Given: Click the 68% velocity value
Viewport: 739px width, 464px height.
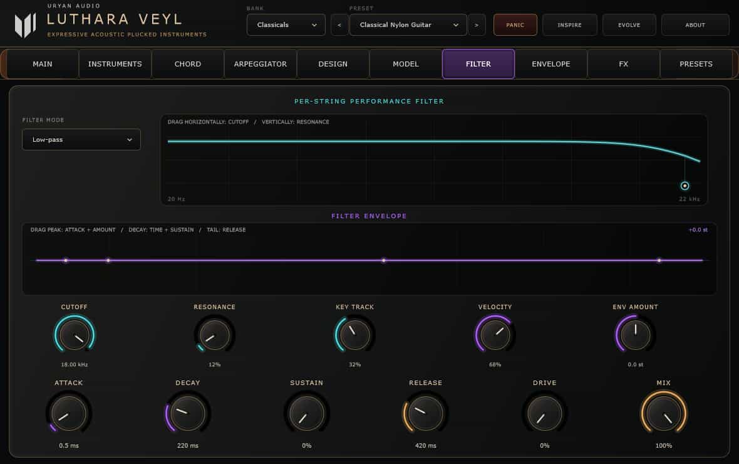Looking at the screenshot, I should pyautogui.click(x=495, y=364).
